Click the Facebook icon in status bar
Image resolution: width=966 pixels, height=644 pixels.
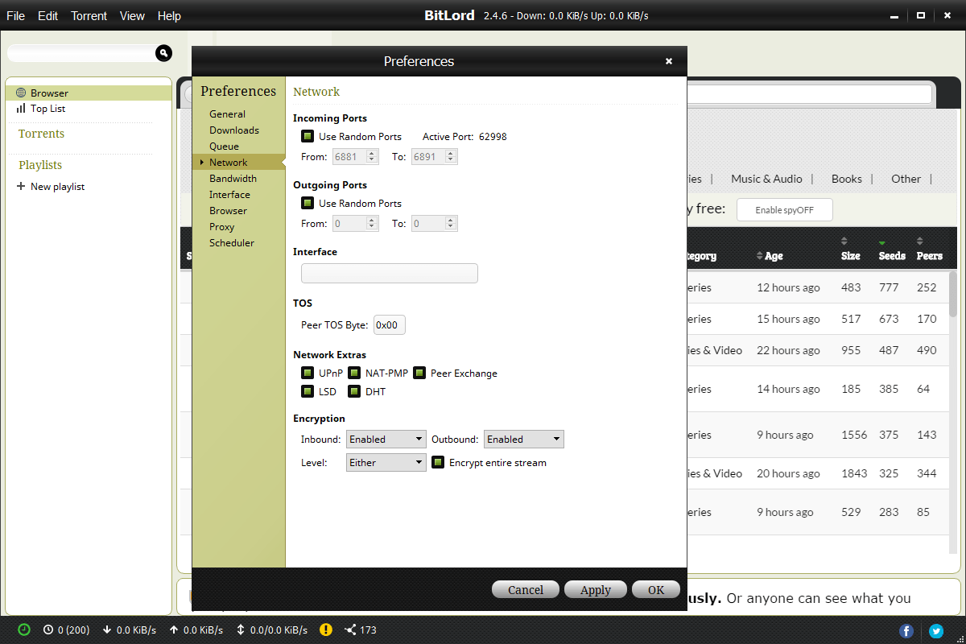coord(906,630)
